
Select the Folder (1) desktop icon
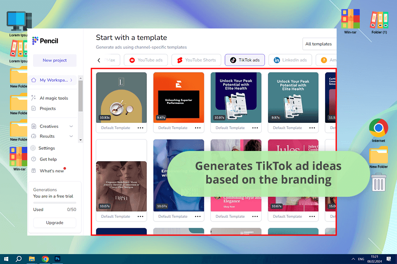point(379,23)
